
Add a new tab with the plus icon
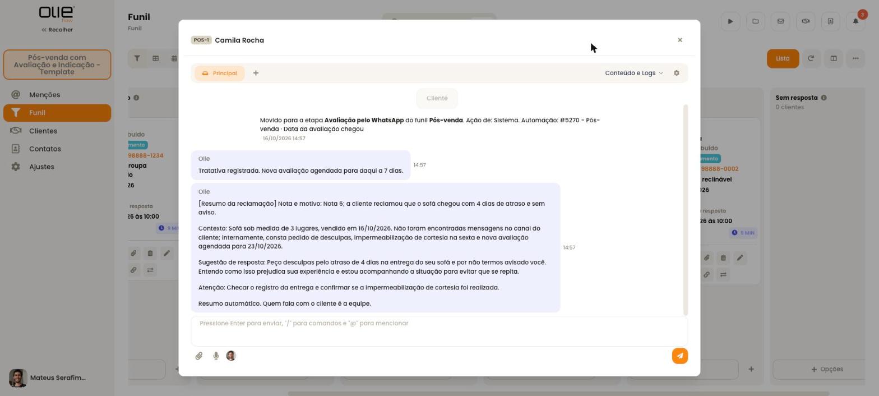[256, 73]
